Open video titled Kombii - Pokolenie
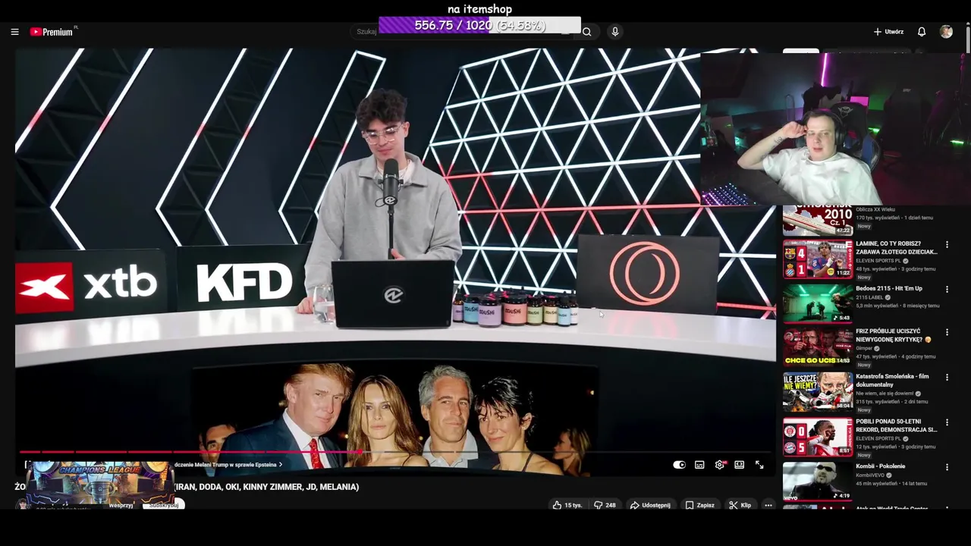The width and height of the screenshot is (971, 546). pyautogui.click(x=880, y=466)
